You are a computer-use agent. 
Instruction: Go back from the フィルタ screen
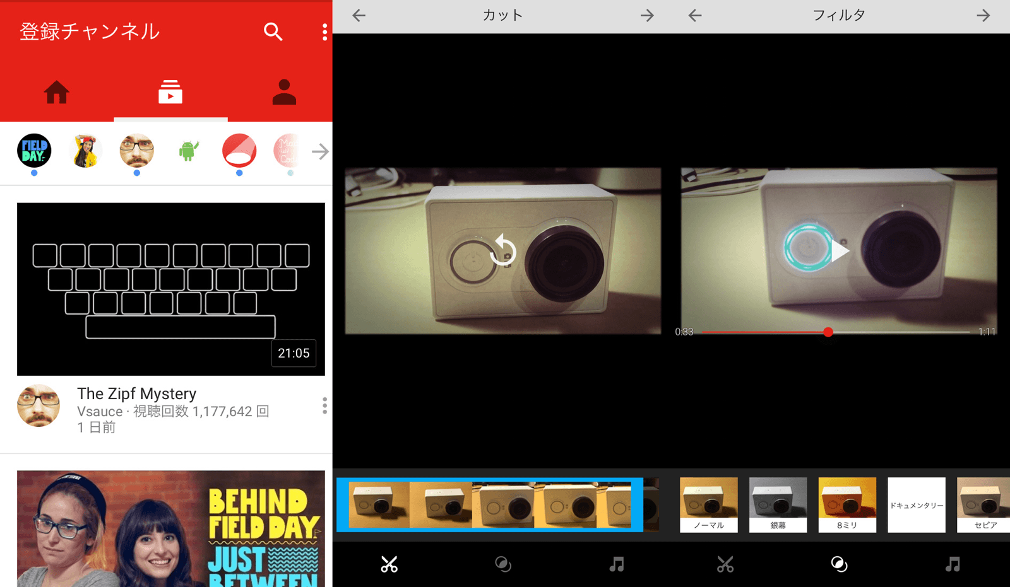pos(695,16)
